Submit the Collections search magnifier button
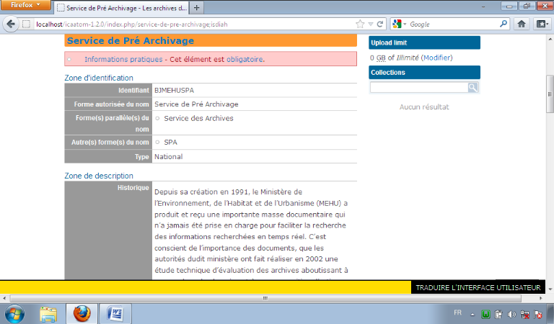This screenshot has height=324, width=554. (x=472, y=87)
